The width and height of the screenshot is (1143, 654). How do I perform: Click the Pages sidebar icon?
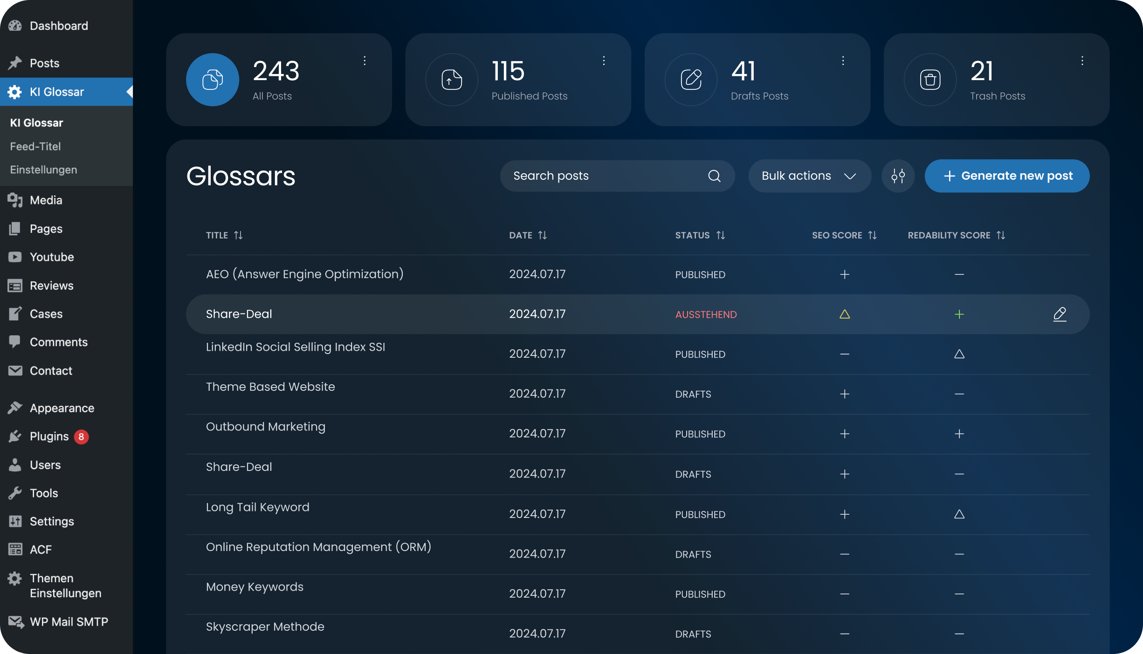click(x=15, y=228)
